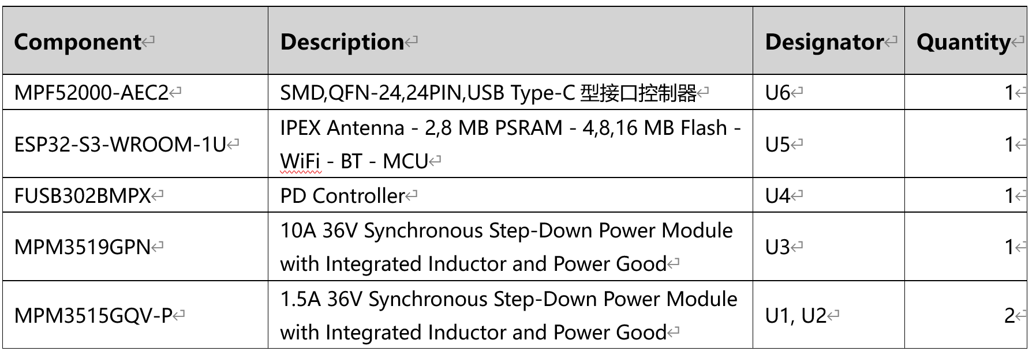Click the underlined WiFi word
Viewport: 1036px width, 355px height.
tap(300, 161)
